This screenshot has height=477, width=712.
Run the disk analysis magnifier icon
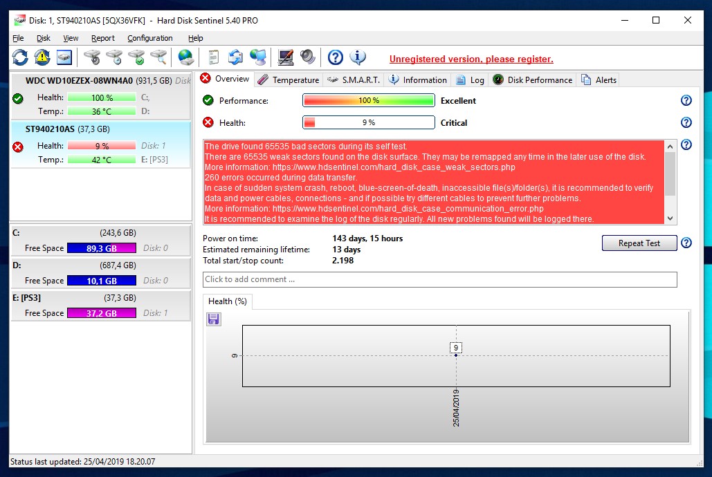click(x=158, y=57)
